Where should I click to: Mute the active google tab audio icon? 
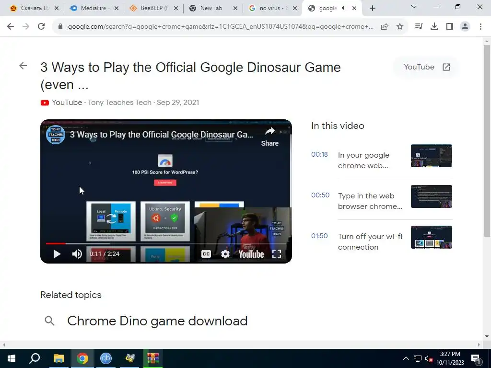[x=344, y=9]
